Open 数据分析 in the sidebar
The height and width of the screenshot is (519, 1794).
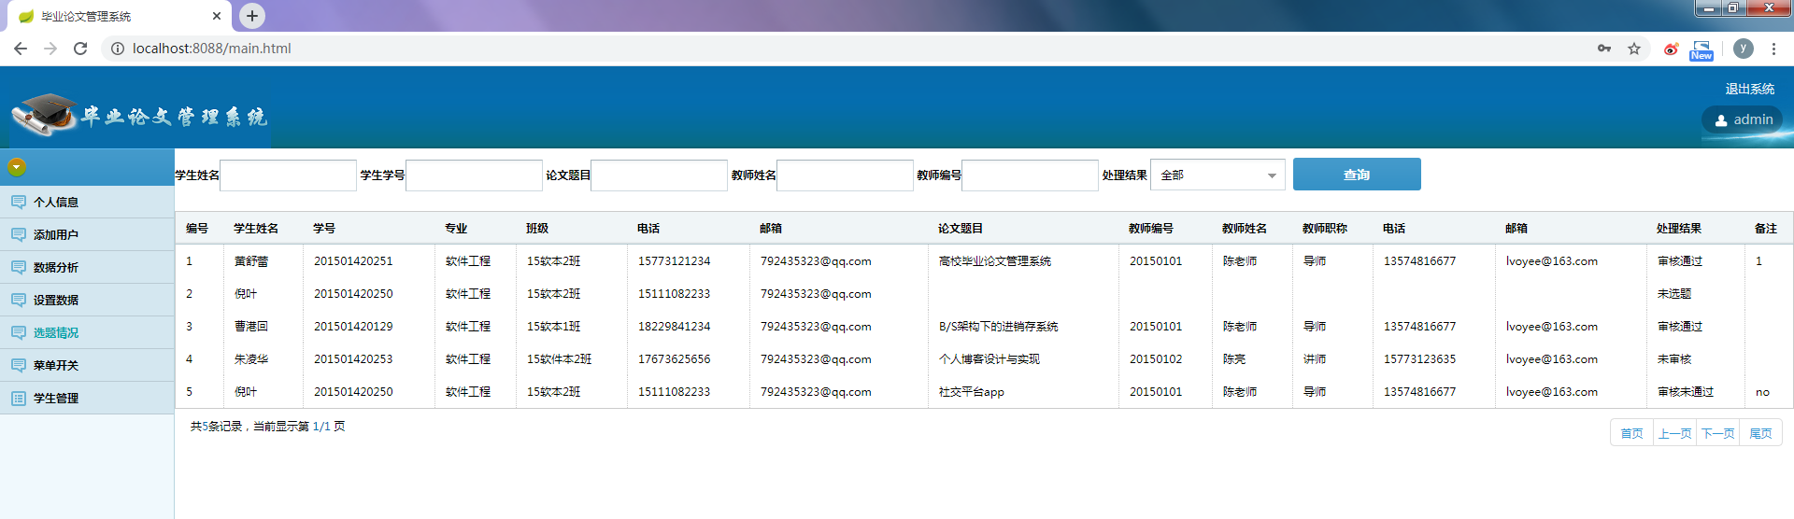(x=87, y=267)
